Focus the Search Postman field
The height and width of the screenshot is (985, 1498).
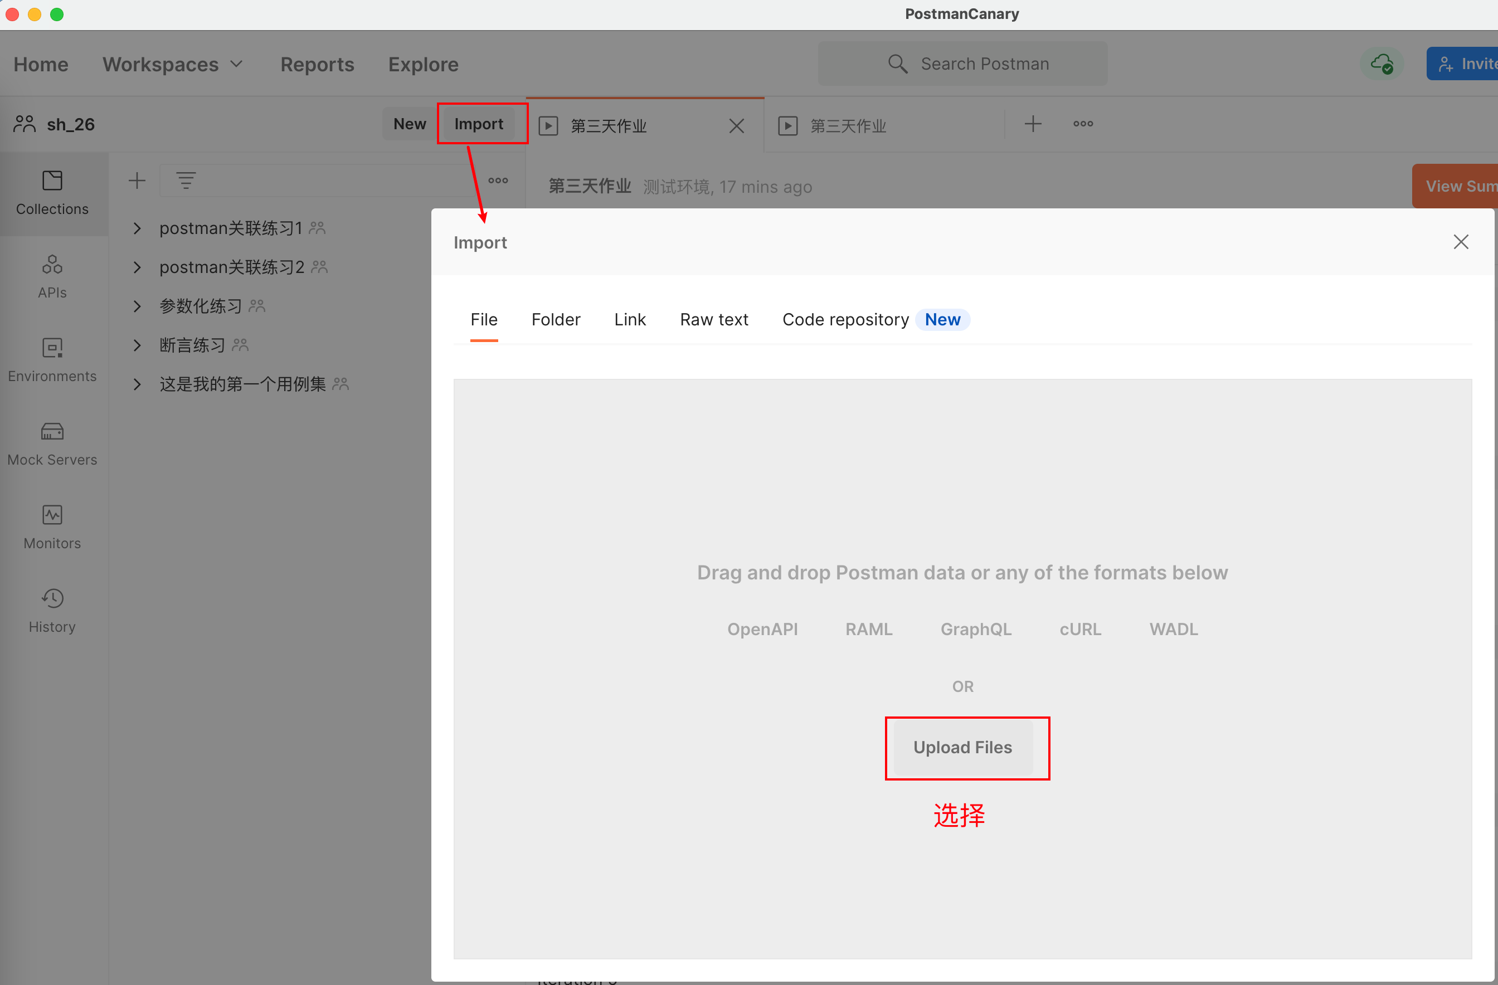click(962, 64)
